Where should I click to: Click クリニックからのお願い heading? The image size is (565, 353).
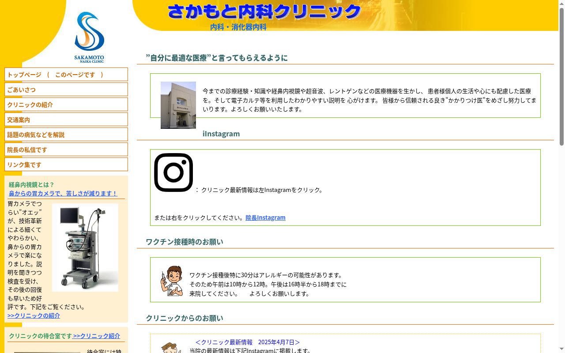pos(185,318)
